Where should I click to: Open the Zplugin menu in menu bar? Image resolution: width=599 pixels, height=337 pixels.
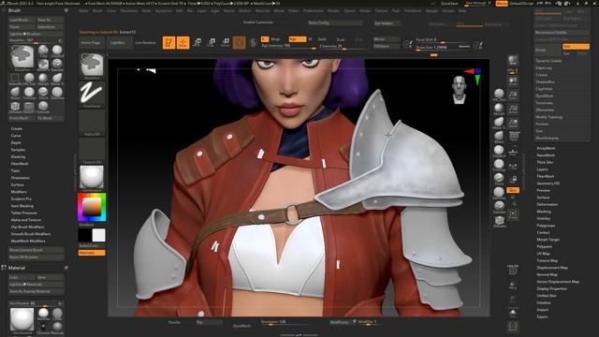pyautogui.click(x=431, y=11)
